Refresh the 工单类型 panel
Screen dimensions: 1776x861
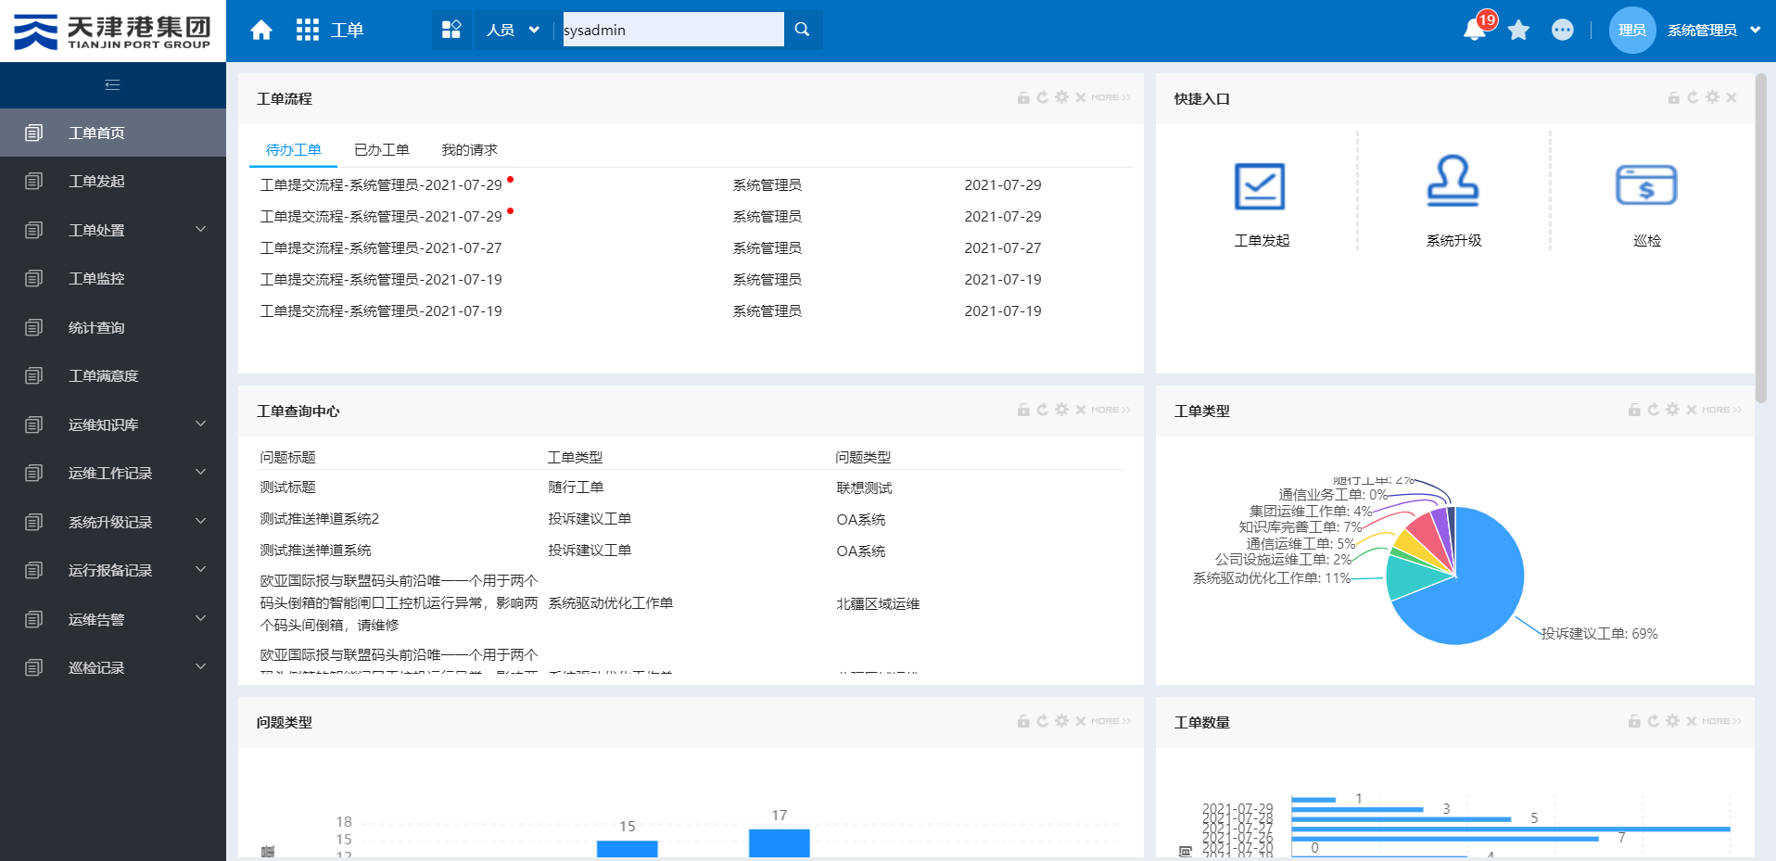[x=1654, y=410]
